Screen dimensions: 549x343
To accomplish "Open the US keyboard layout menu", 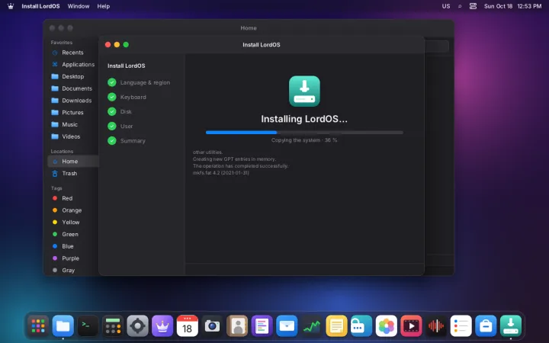I will (446, 6).
